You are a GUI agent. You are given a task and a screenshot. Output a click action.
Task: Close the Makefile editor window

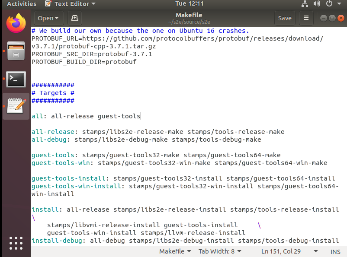(341, 18)
